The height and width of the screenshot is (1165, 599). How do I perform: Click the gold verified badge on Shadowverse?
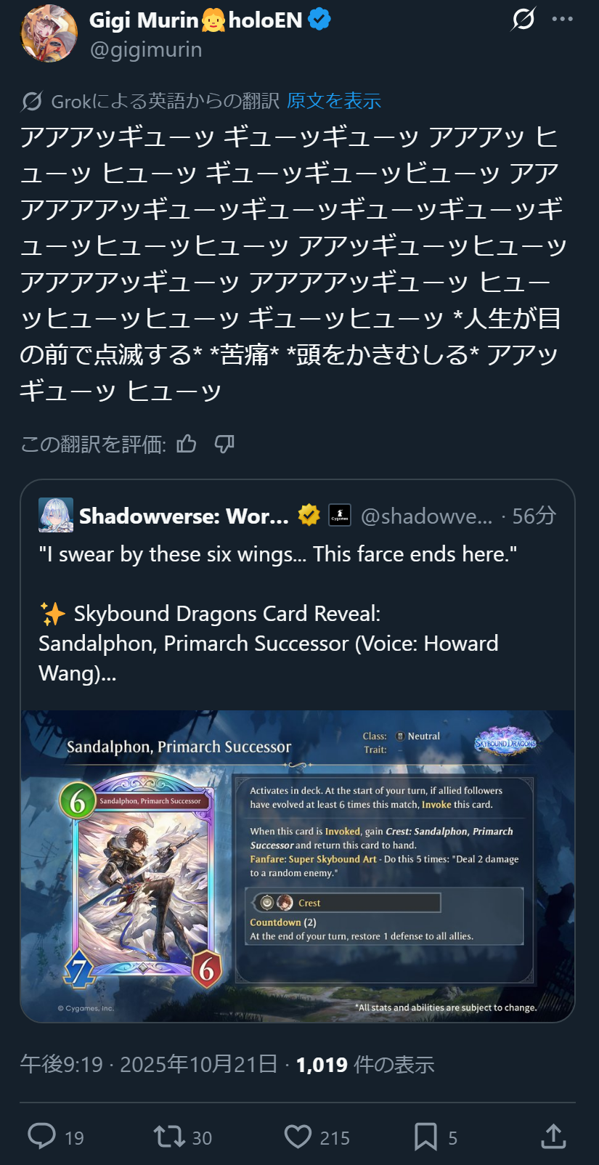coord(309,516)
